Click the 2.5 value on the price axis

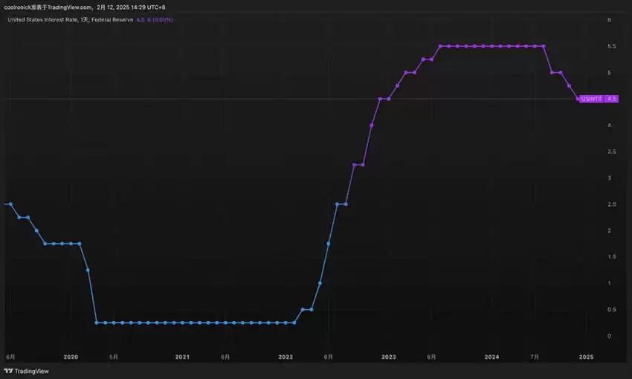[611, 204]
